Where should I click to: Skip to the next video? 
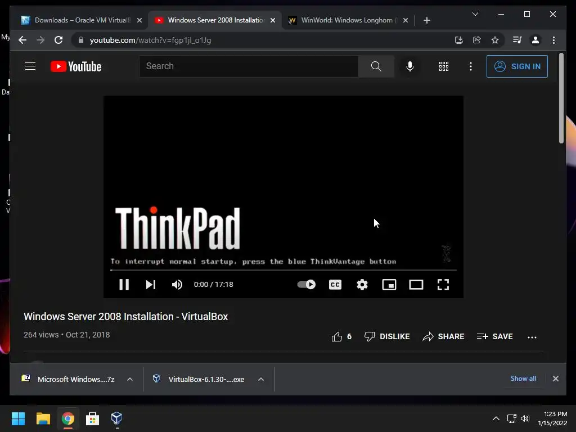(x=151, y=284)
